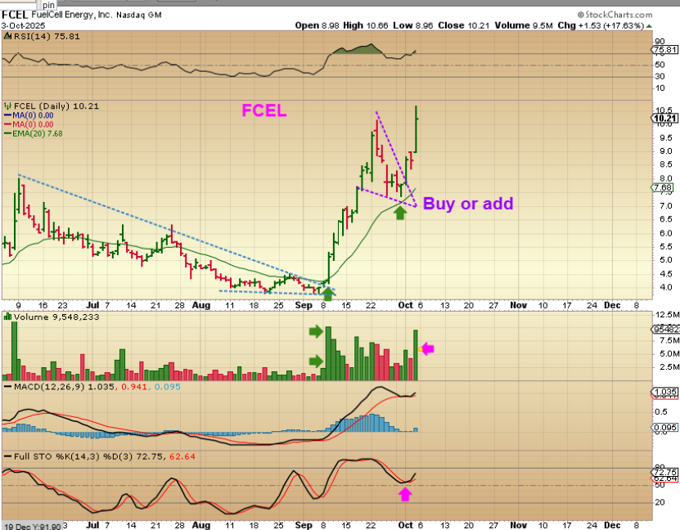Click the 7.68 EMA axis value tag
The width and height of the screenshot is (680, 530).
pos(663,187)
